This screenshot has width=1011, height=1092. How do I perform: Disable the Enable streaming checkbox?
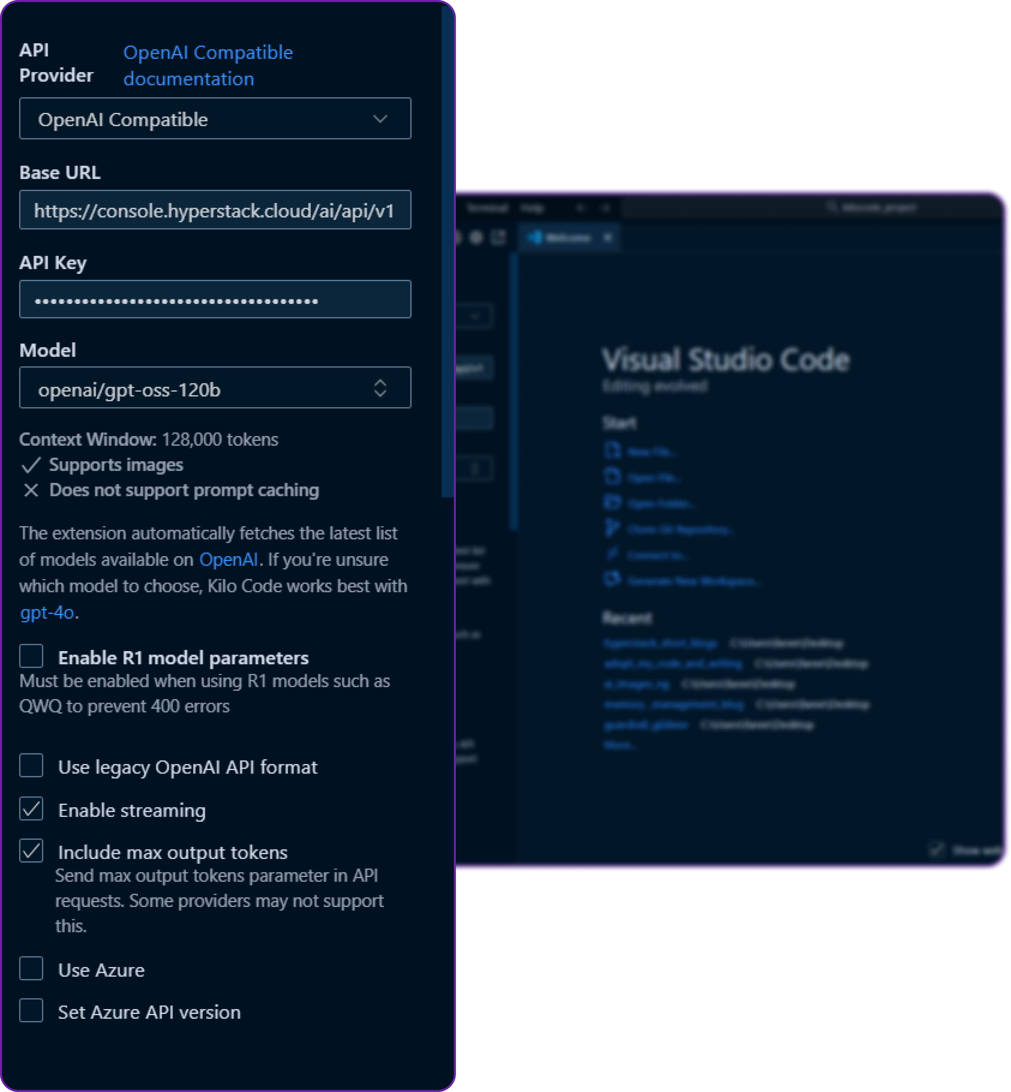[31, 809]
